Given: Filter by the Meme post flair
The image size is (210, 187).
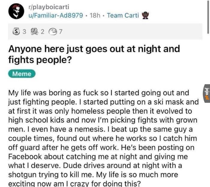Looking at the screenshot, I should point(22,74).
